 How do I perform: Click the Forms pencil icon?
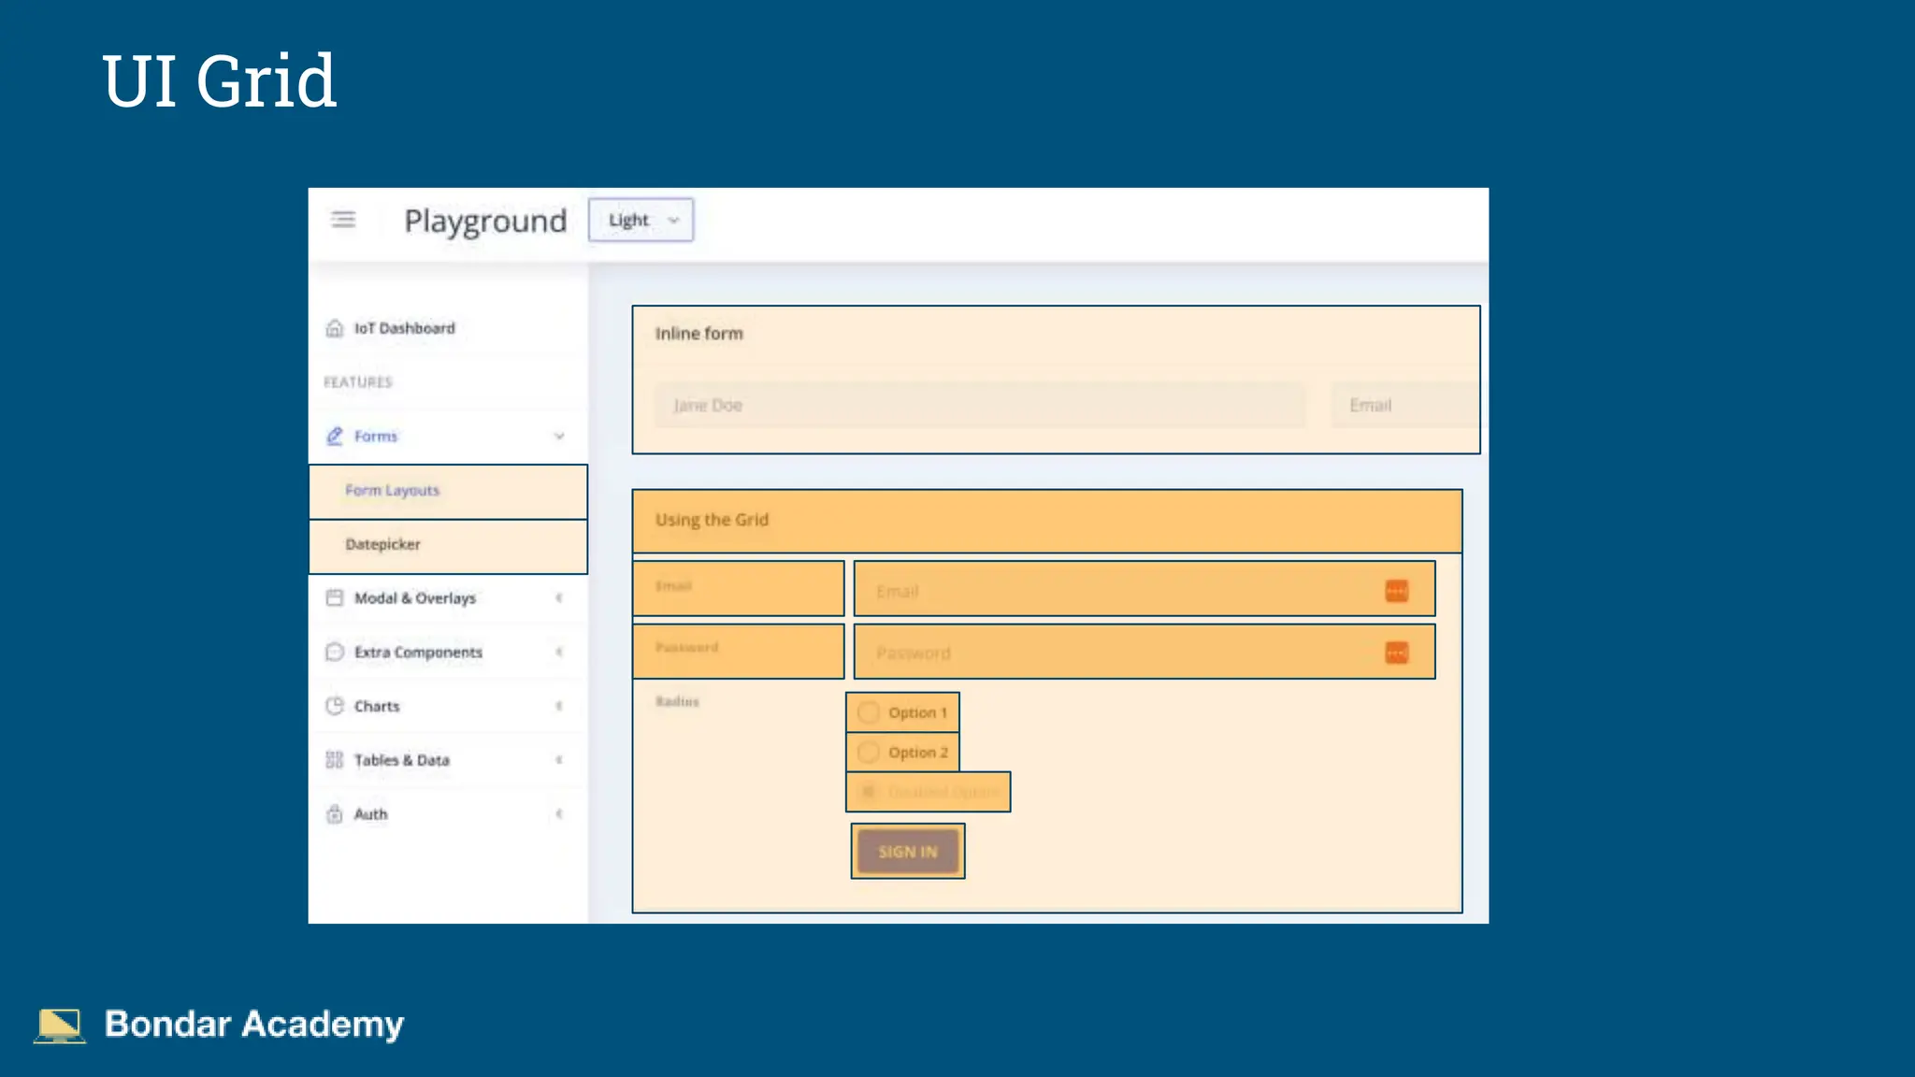point(335,436)
